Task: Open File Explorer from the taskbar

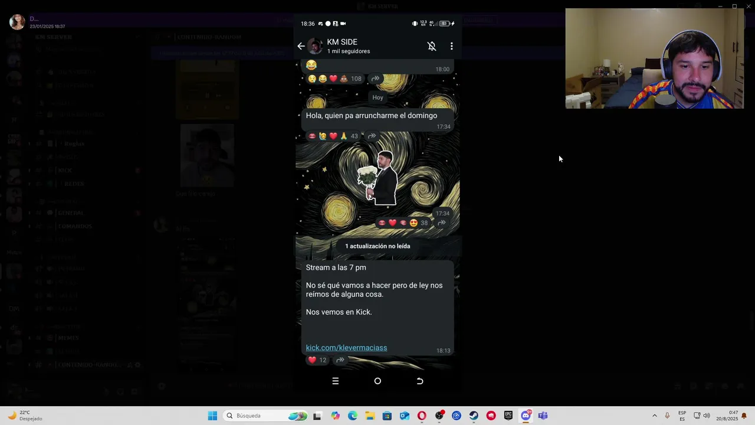Action: [x=370, y=416]
